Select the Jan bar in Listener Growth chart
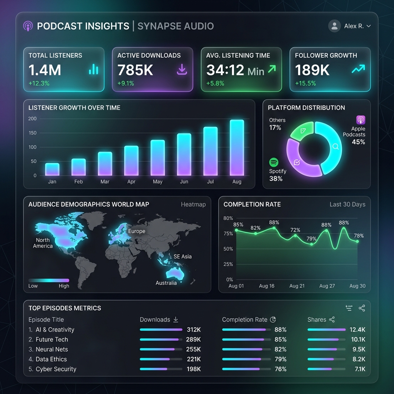 [x=52, y=169]
